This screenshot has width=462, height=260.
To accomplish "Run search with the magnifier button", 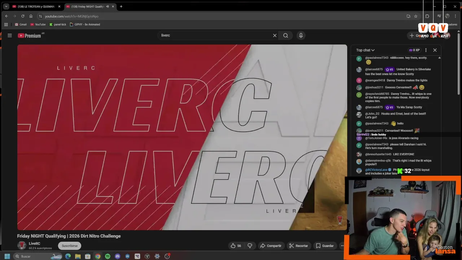I will (286, 35).
